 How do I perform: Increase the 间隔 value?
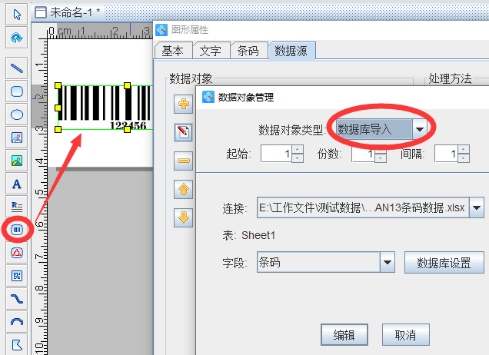(x=464, y=149)
